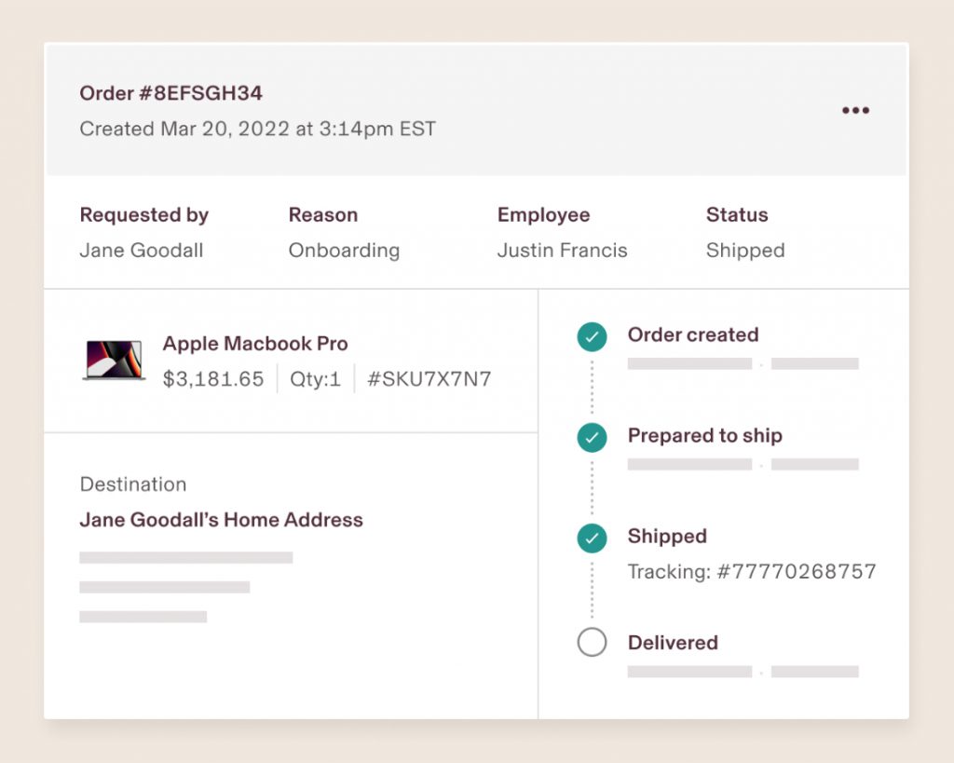
Task: Click Jane Goodall's Home Address destination
Action: (222, 520)
